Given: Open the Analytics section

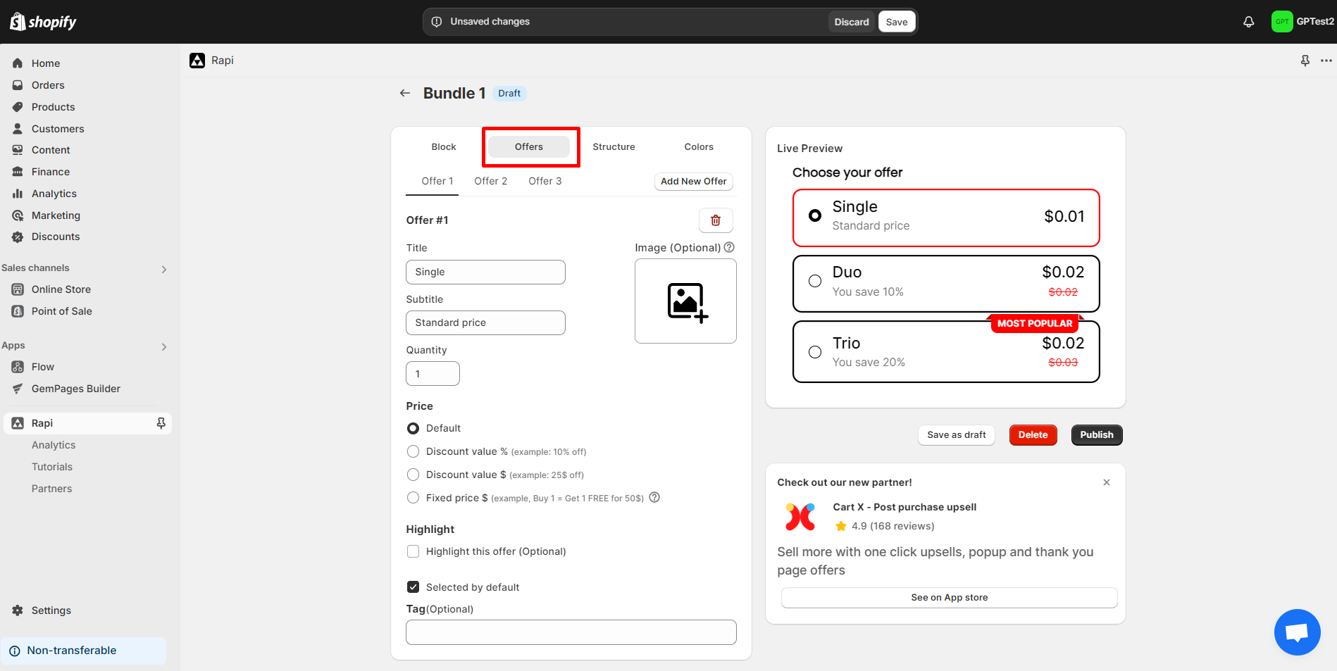Looking at the screenshot, I should pyautogui.click(x=54, y=193).
